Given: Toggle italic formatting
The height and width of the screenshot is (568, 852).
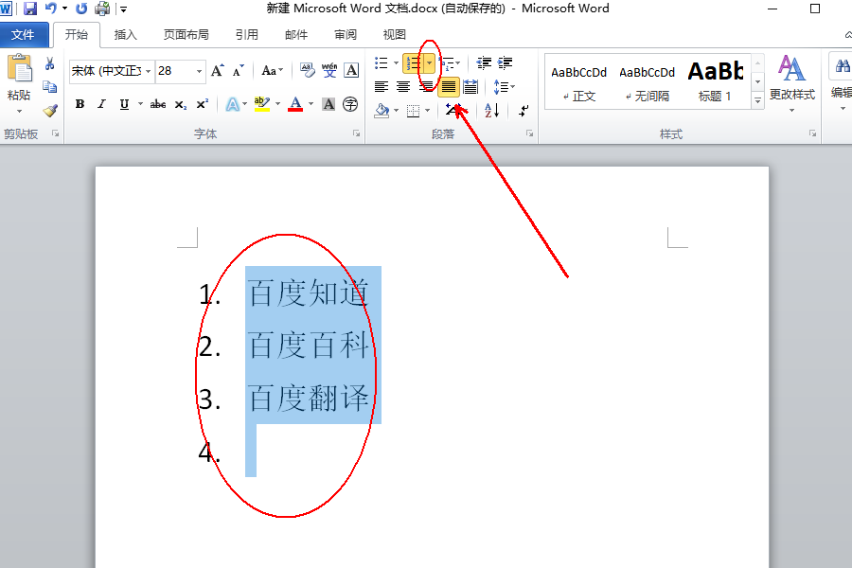Looking at the screenshot, I should pos(101,104).
